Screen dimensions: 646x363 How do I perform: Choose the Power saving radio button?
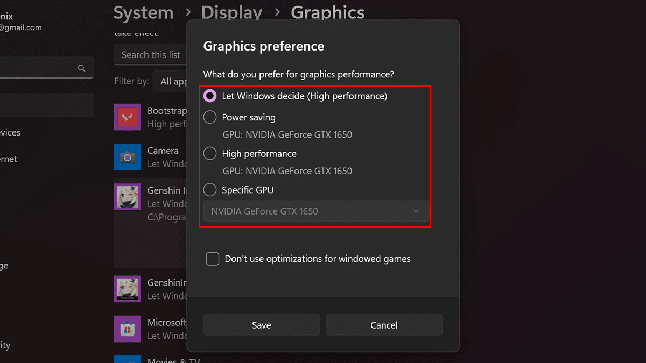210,117
